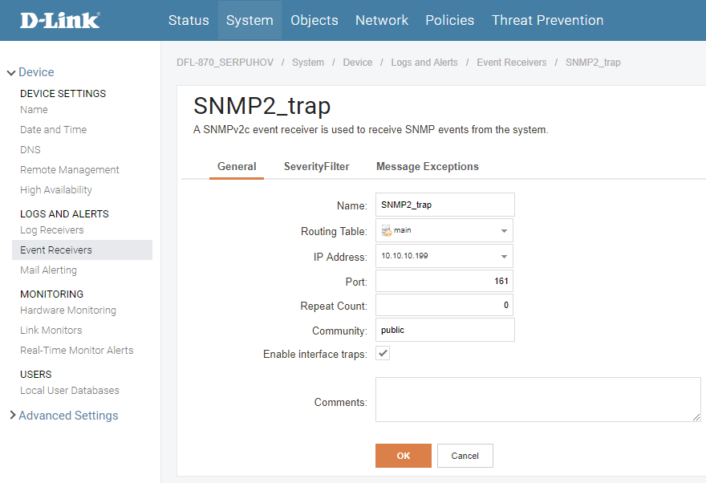Open the Message Exceptions tab
The height and width of the screenshot is (483, 706).
427,167
